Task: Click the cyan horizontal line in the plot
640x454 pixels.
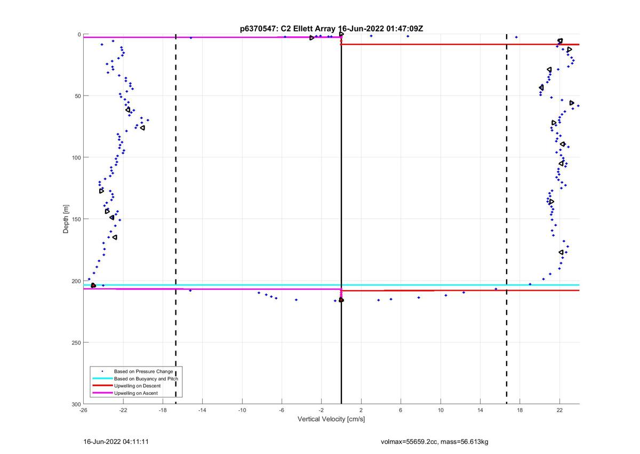Action: click(331, 285)
